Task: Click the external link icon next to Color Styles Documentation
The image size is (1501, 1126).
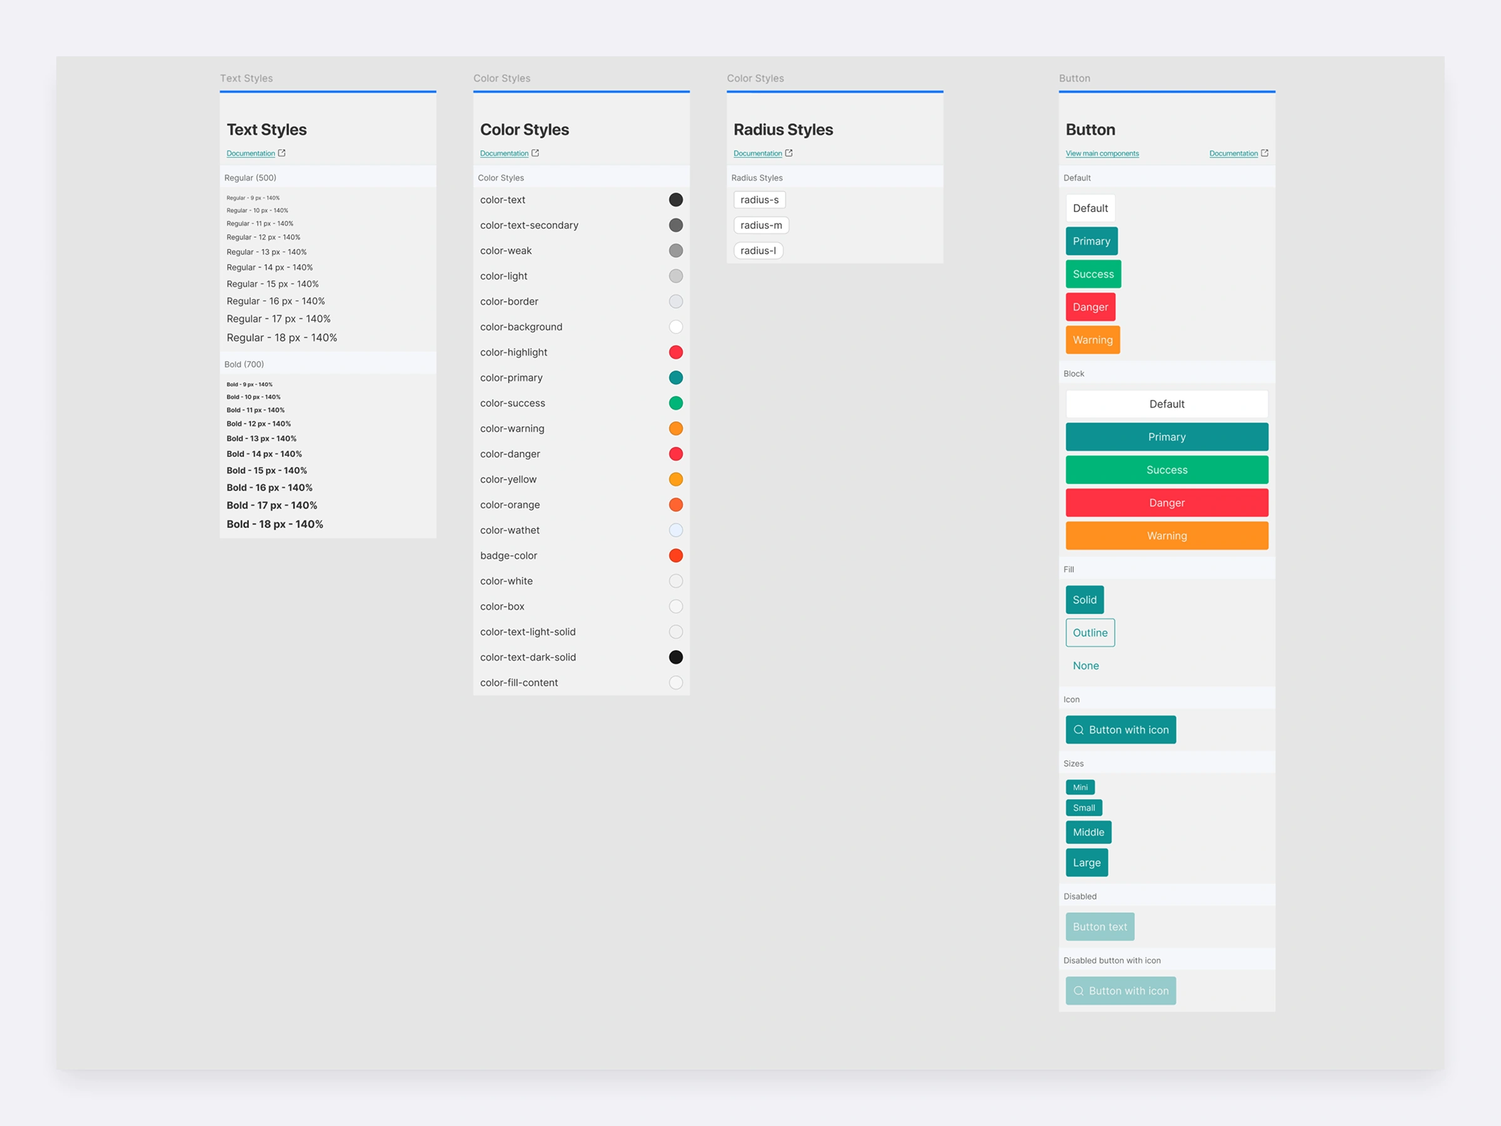Action: point(535,153)
